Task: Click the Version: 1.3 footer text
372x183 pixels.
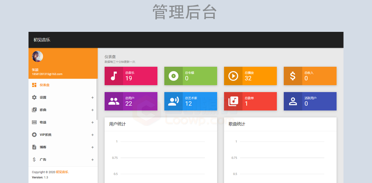Action: [40, 177]
